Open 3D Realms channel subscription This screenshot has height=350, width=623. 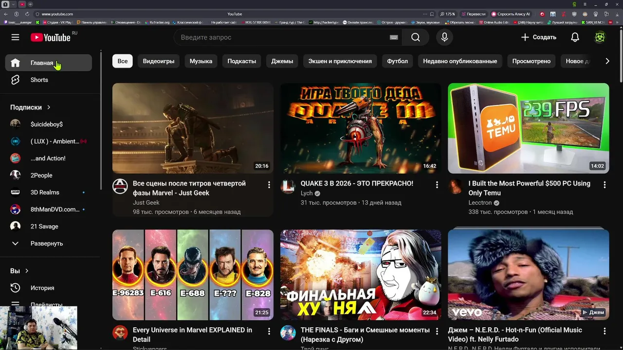pos(48,192)
